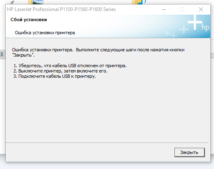Click step 2 Выключите принтер text
The image size is (214, 169).
click(60, 71)
